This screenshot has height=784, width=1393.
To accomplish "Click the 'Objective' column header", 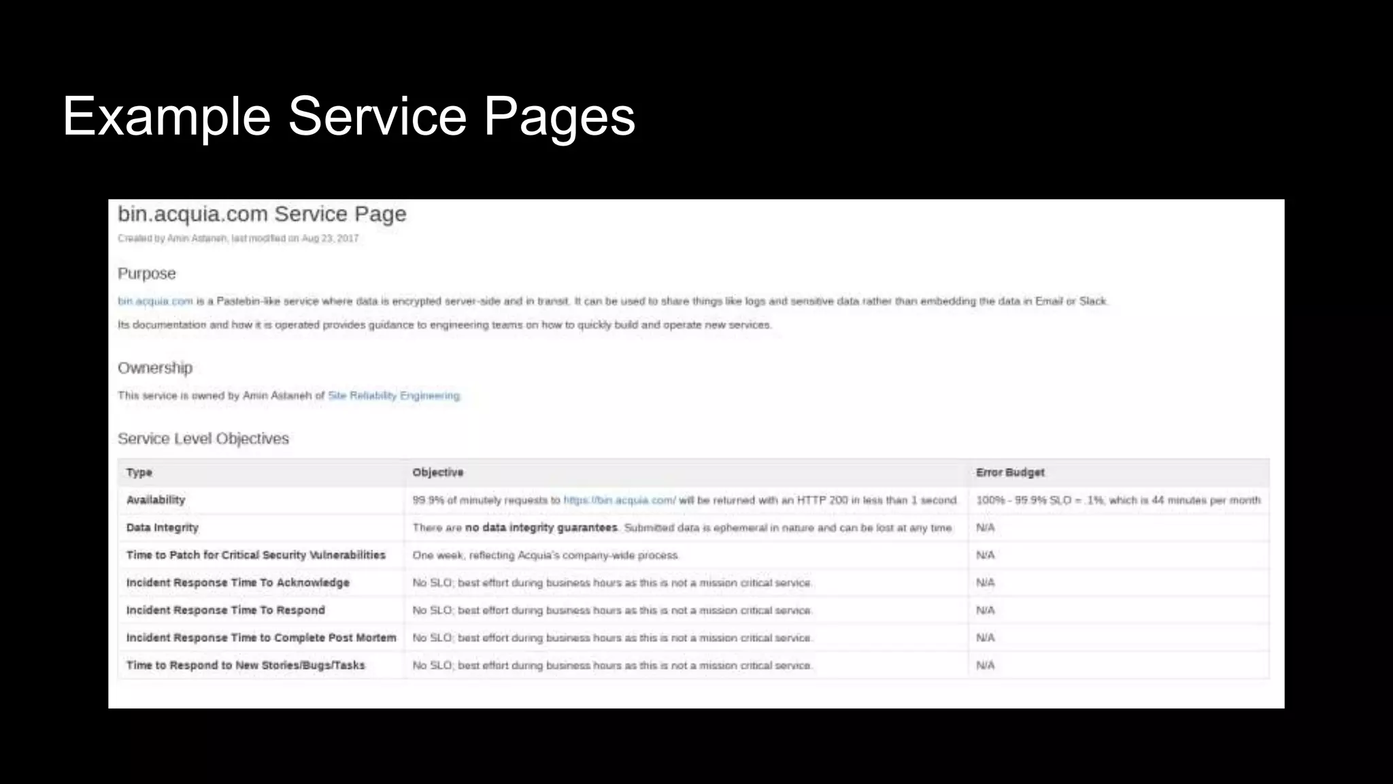I will (438, 472).
